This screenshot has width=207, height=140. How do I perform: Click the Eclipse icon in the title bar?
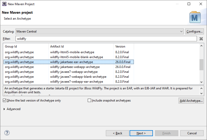click(4, 4)
